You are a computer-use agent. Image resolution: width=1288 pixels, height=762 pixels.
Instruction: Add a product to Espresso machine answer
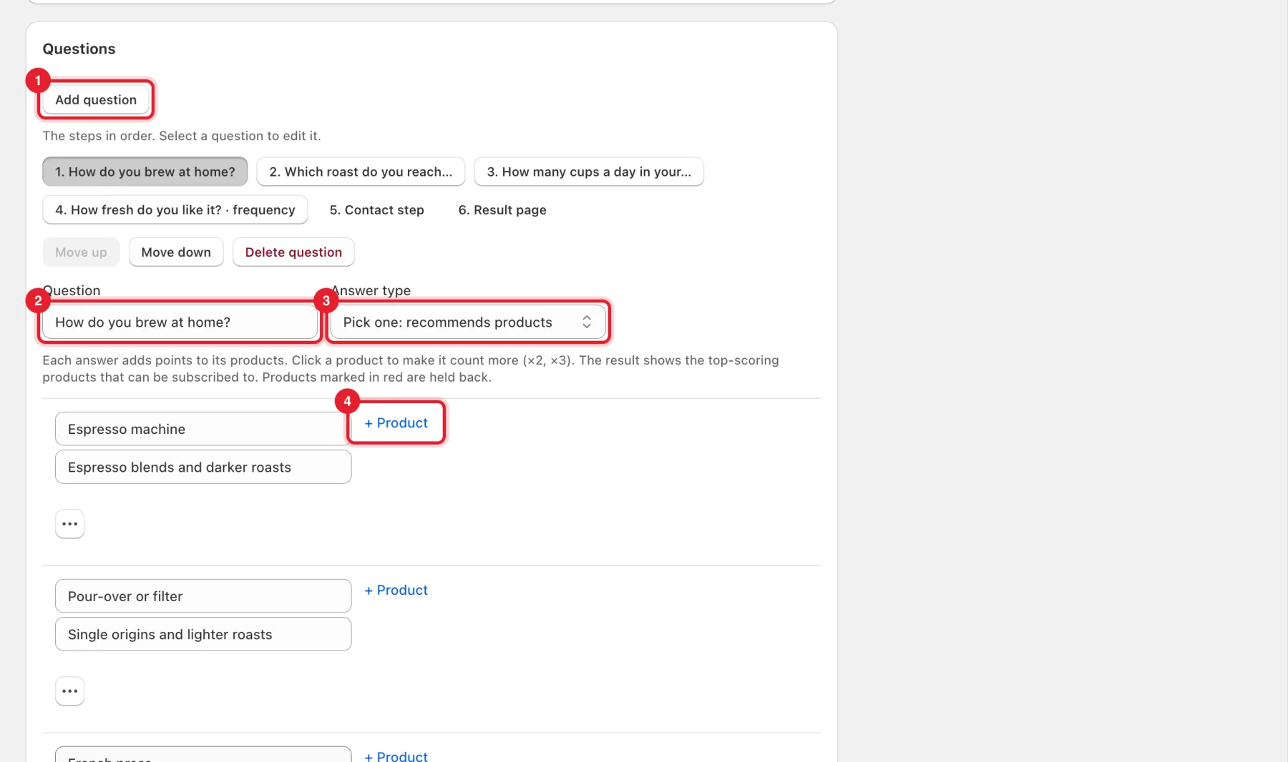[396, 423]
